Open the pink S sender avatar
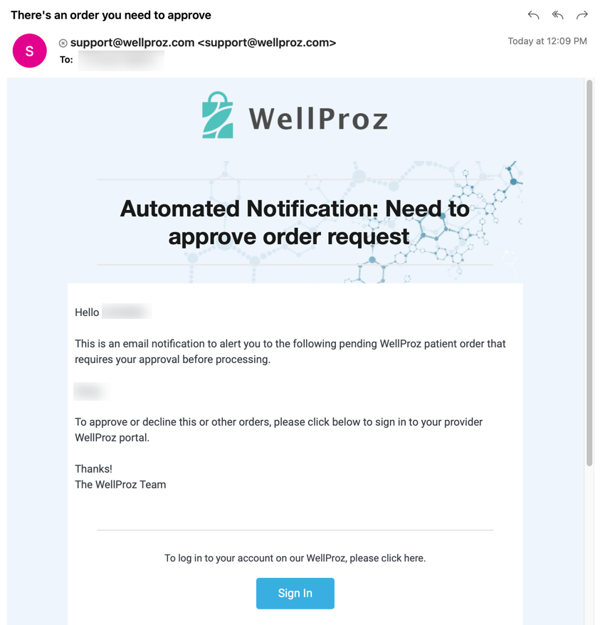This screenshot has height=625, width=600. click(29, 51)
